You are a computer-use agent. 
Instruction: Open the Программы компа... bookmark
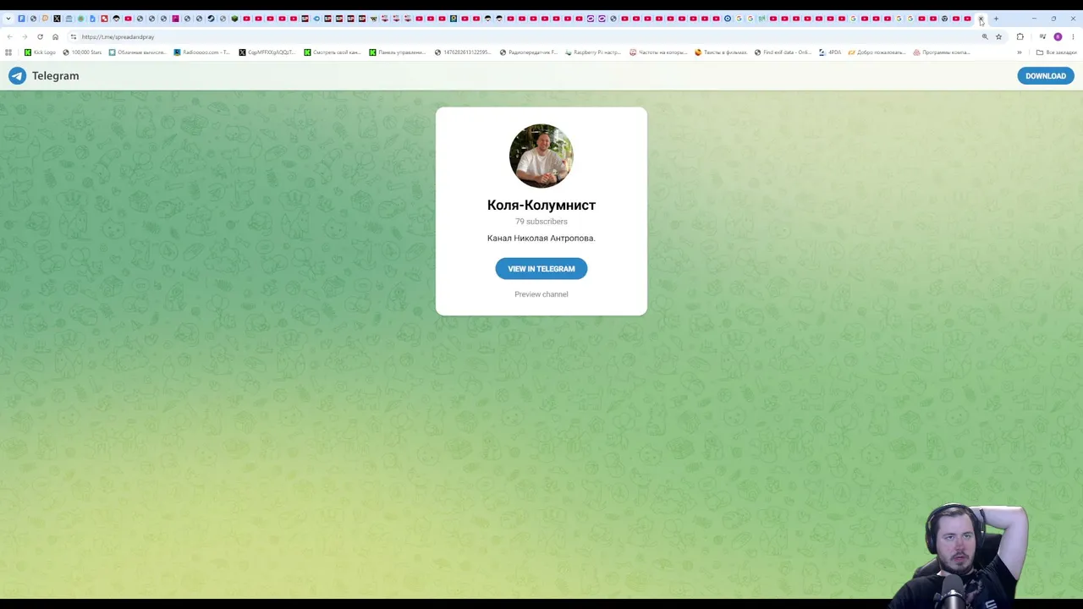941,52
